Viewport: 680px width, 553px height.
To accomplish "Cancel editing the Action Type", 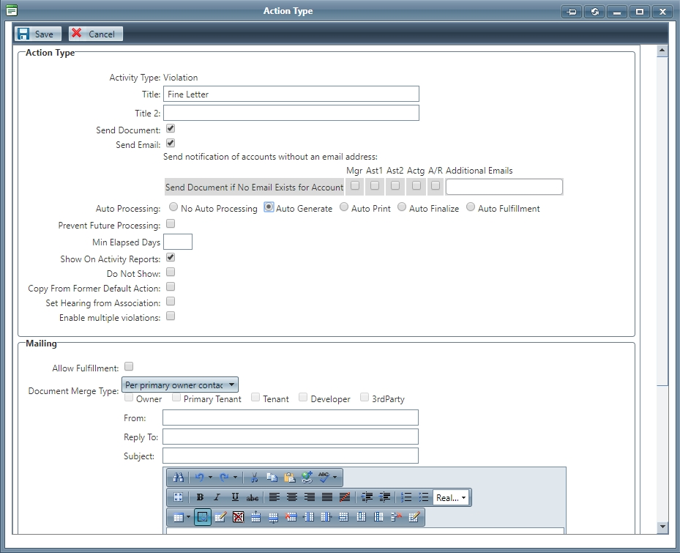I will click(x=94, y=33).
